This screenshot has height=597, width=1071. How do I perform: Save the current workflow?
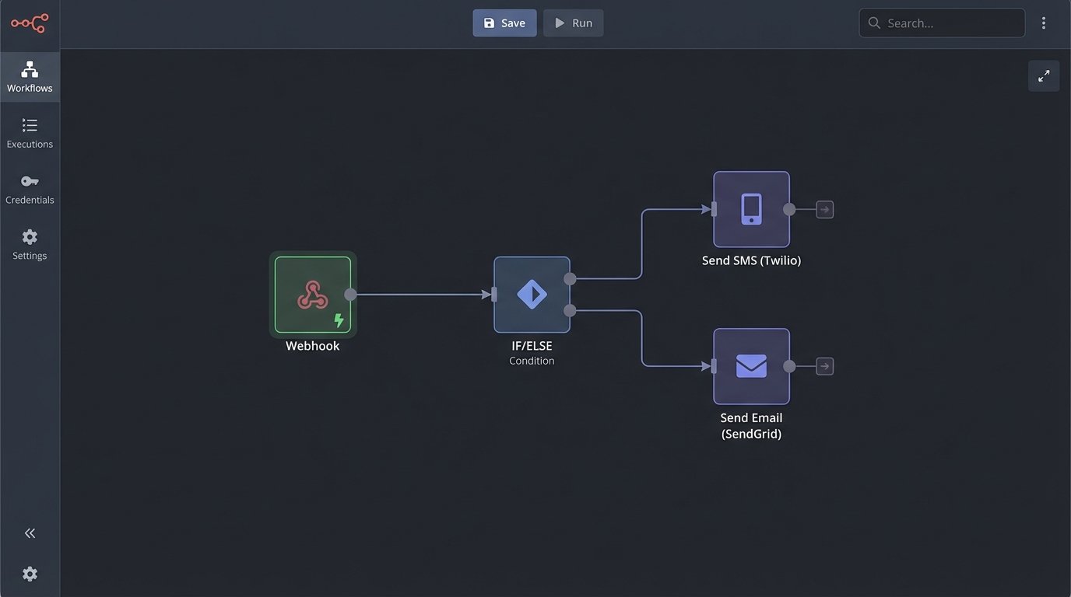point(504,23)
